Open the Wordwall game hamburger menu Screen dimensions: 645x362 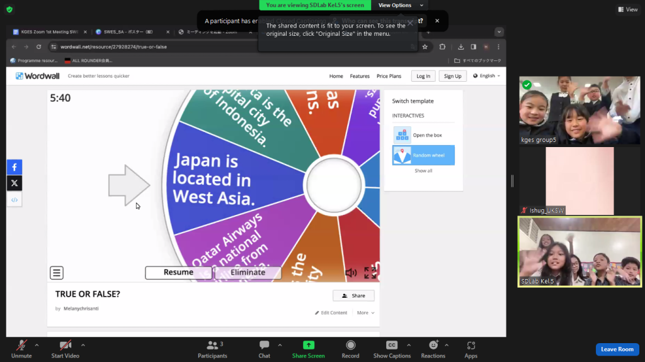point(57,273)
